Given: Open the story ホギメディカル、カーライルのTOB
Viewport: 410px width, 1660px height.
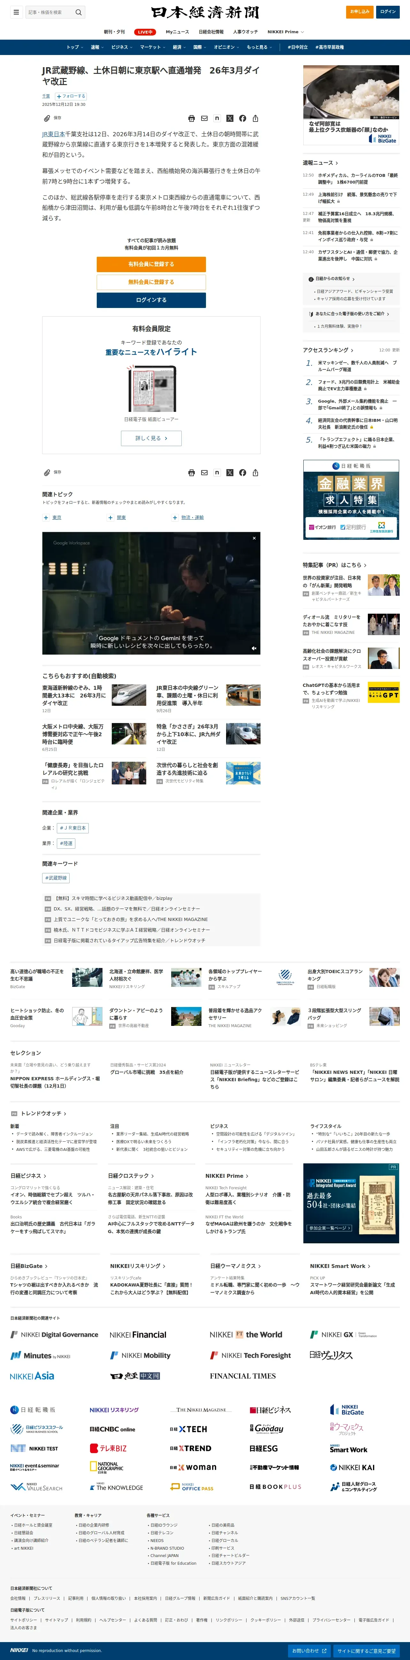Looking at the screenshot, I should [357, 178].
